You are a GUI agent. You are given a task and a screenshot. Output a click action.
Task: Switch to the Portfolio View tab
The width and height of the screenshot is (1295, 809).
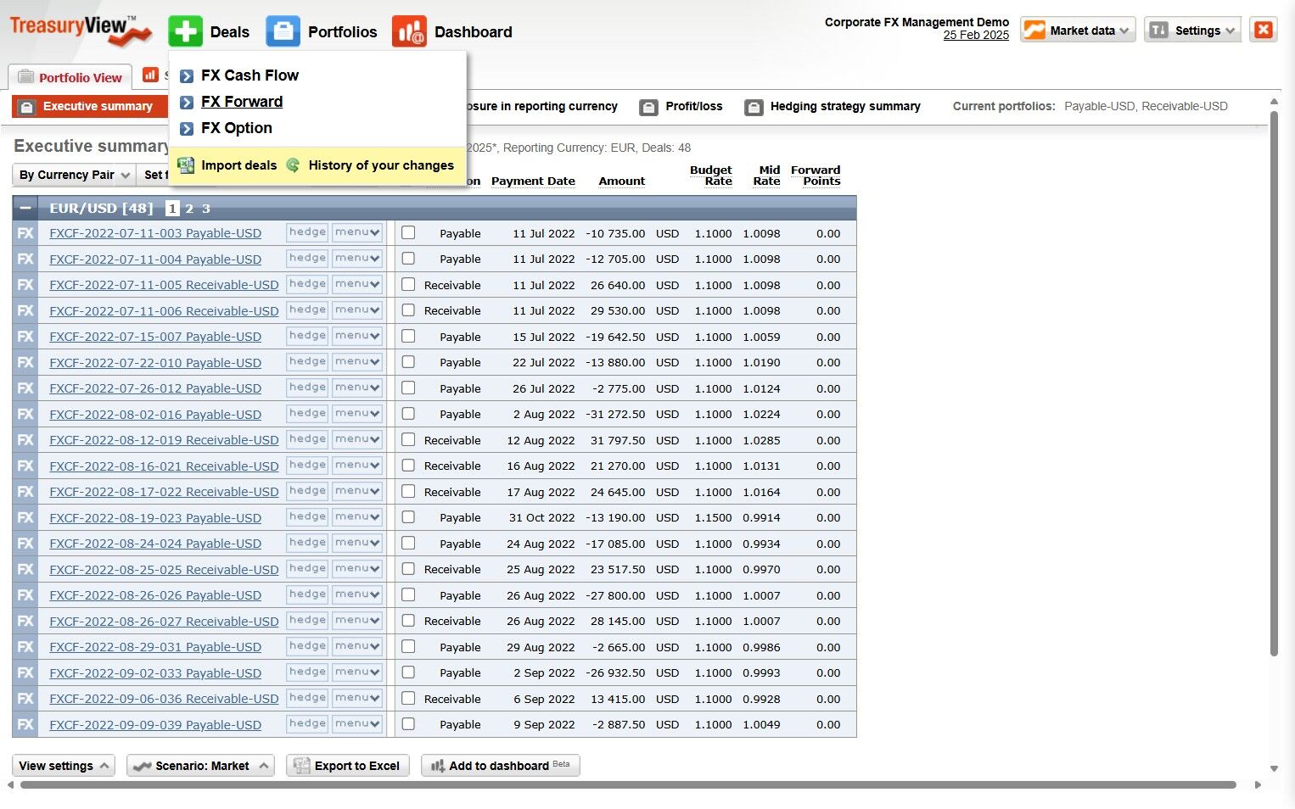tap(70, 77)
